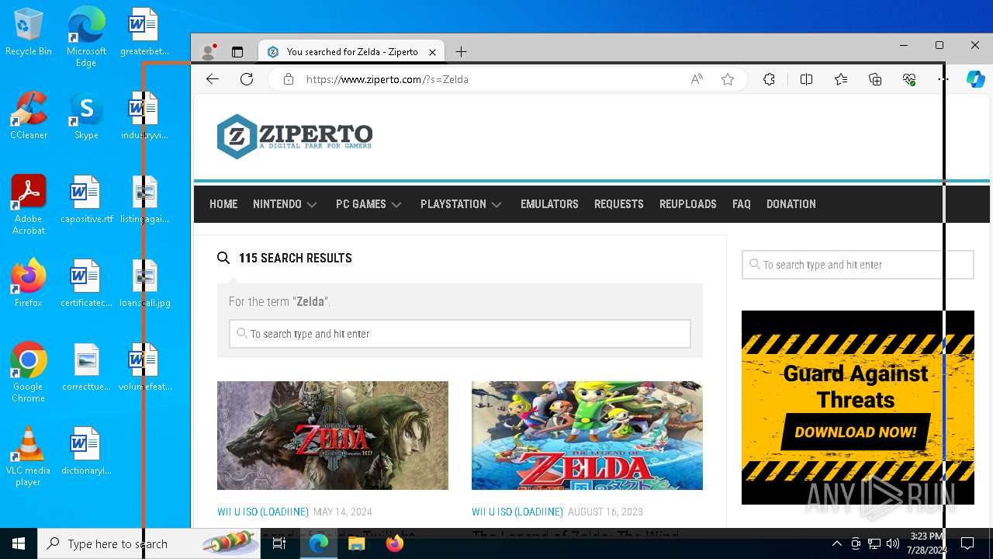Click the sidebar search field
This screenshot has height=559, width=993.
857,265
